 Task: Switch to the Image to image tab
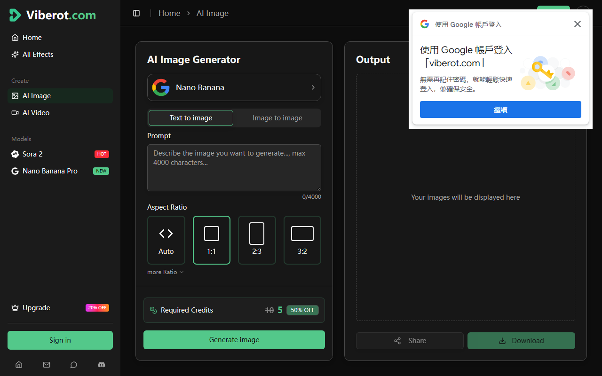point(277,118)
